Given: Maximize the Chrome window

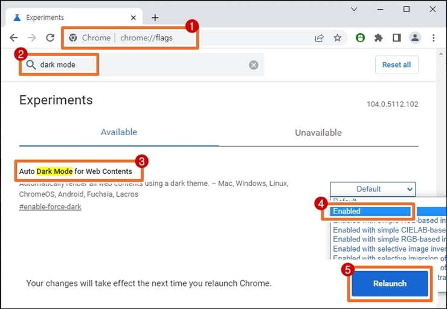Looking at the screenshot, I should [407, 9].
